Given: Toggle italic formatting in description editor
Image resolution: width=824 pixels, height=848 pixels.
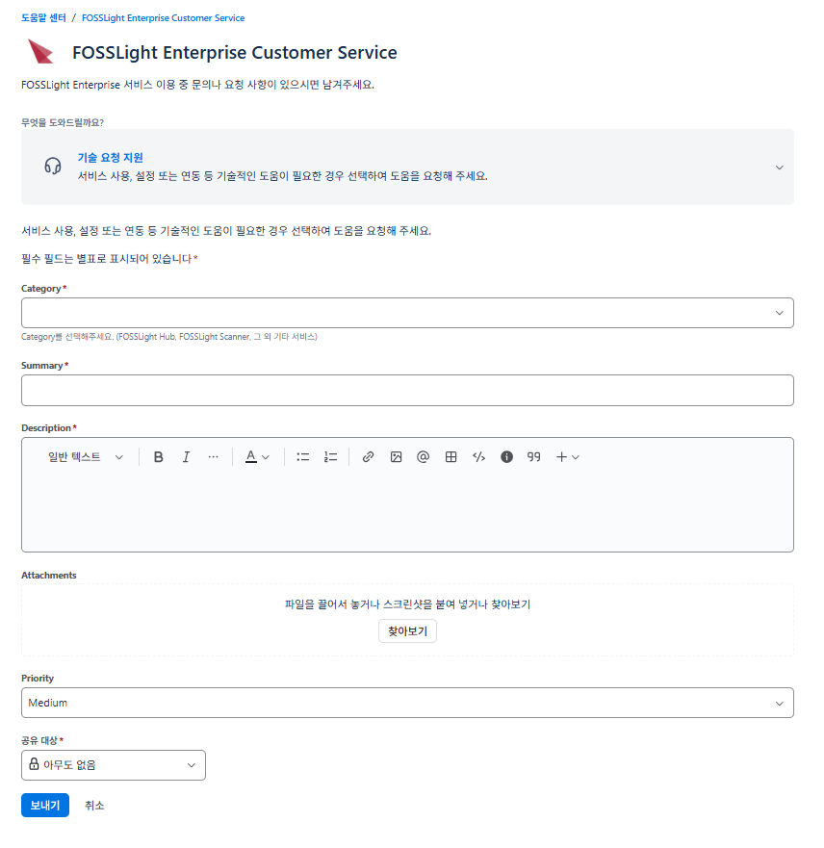Looking at the screenshot, I should pyautogui.click(x=186, y=457).
